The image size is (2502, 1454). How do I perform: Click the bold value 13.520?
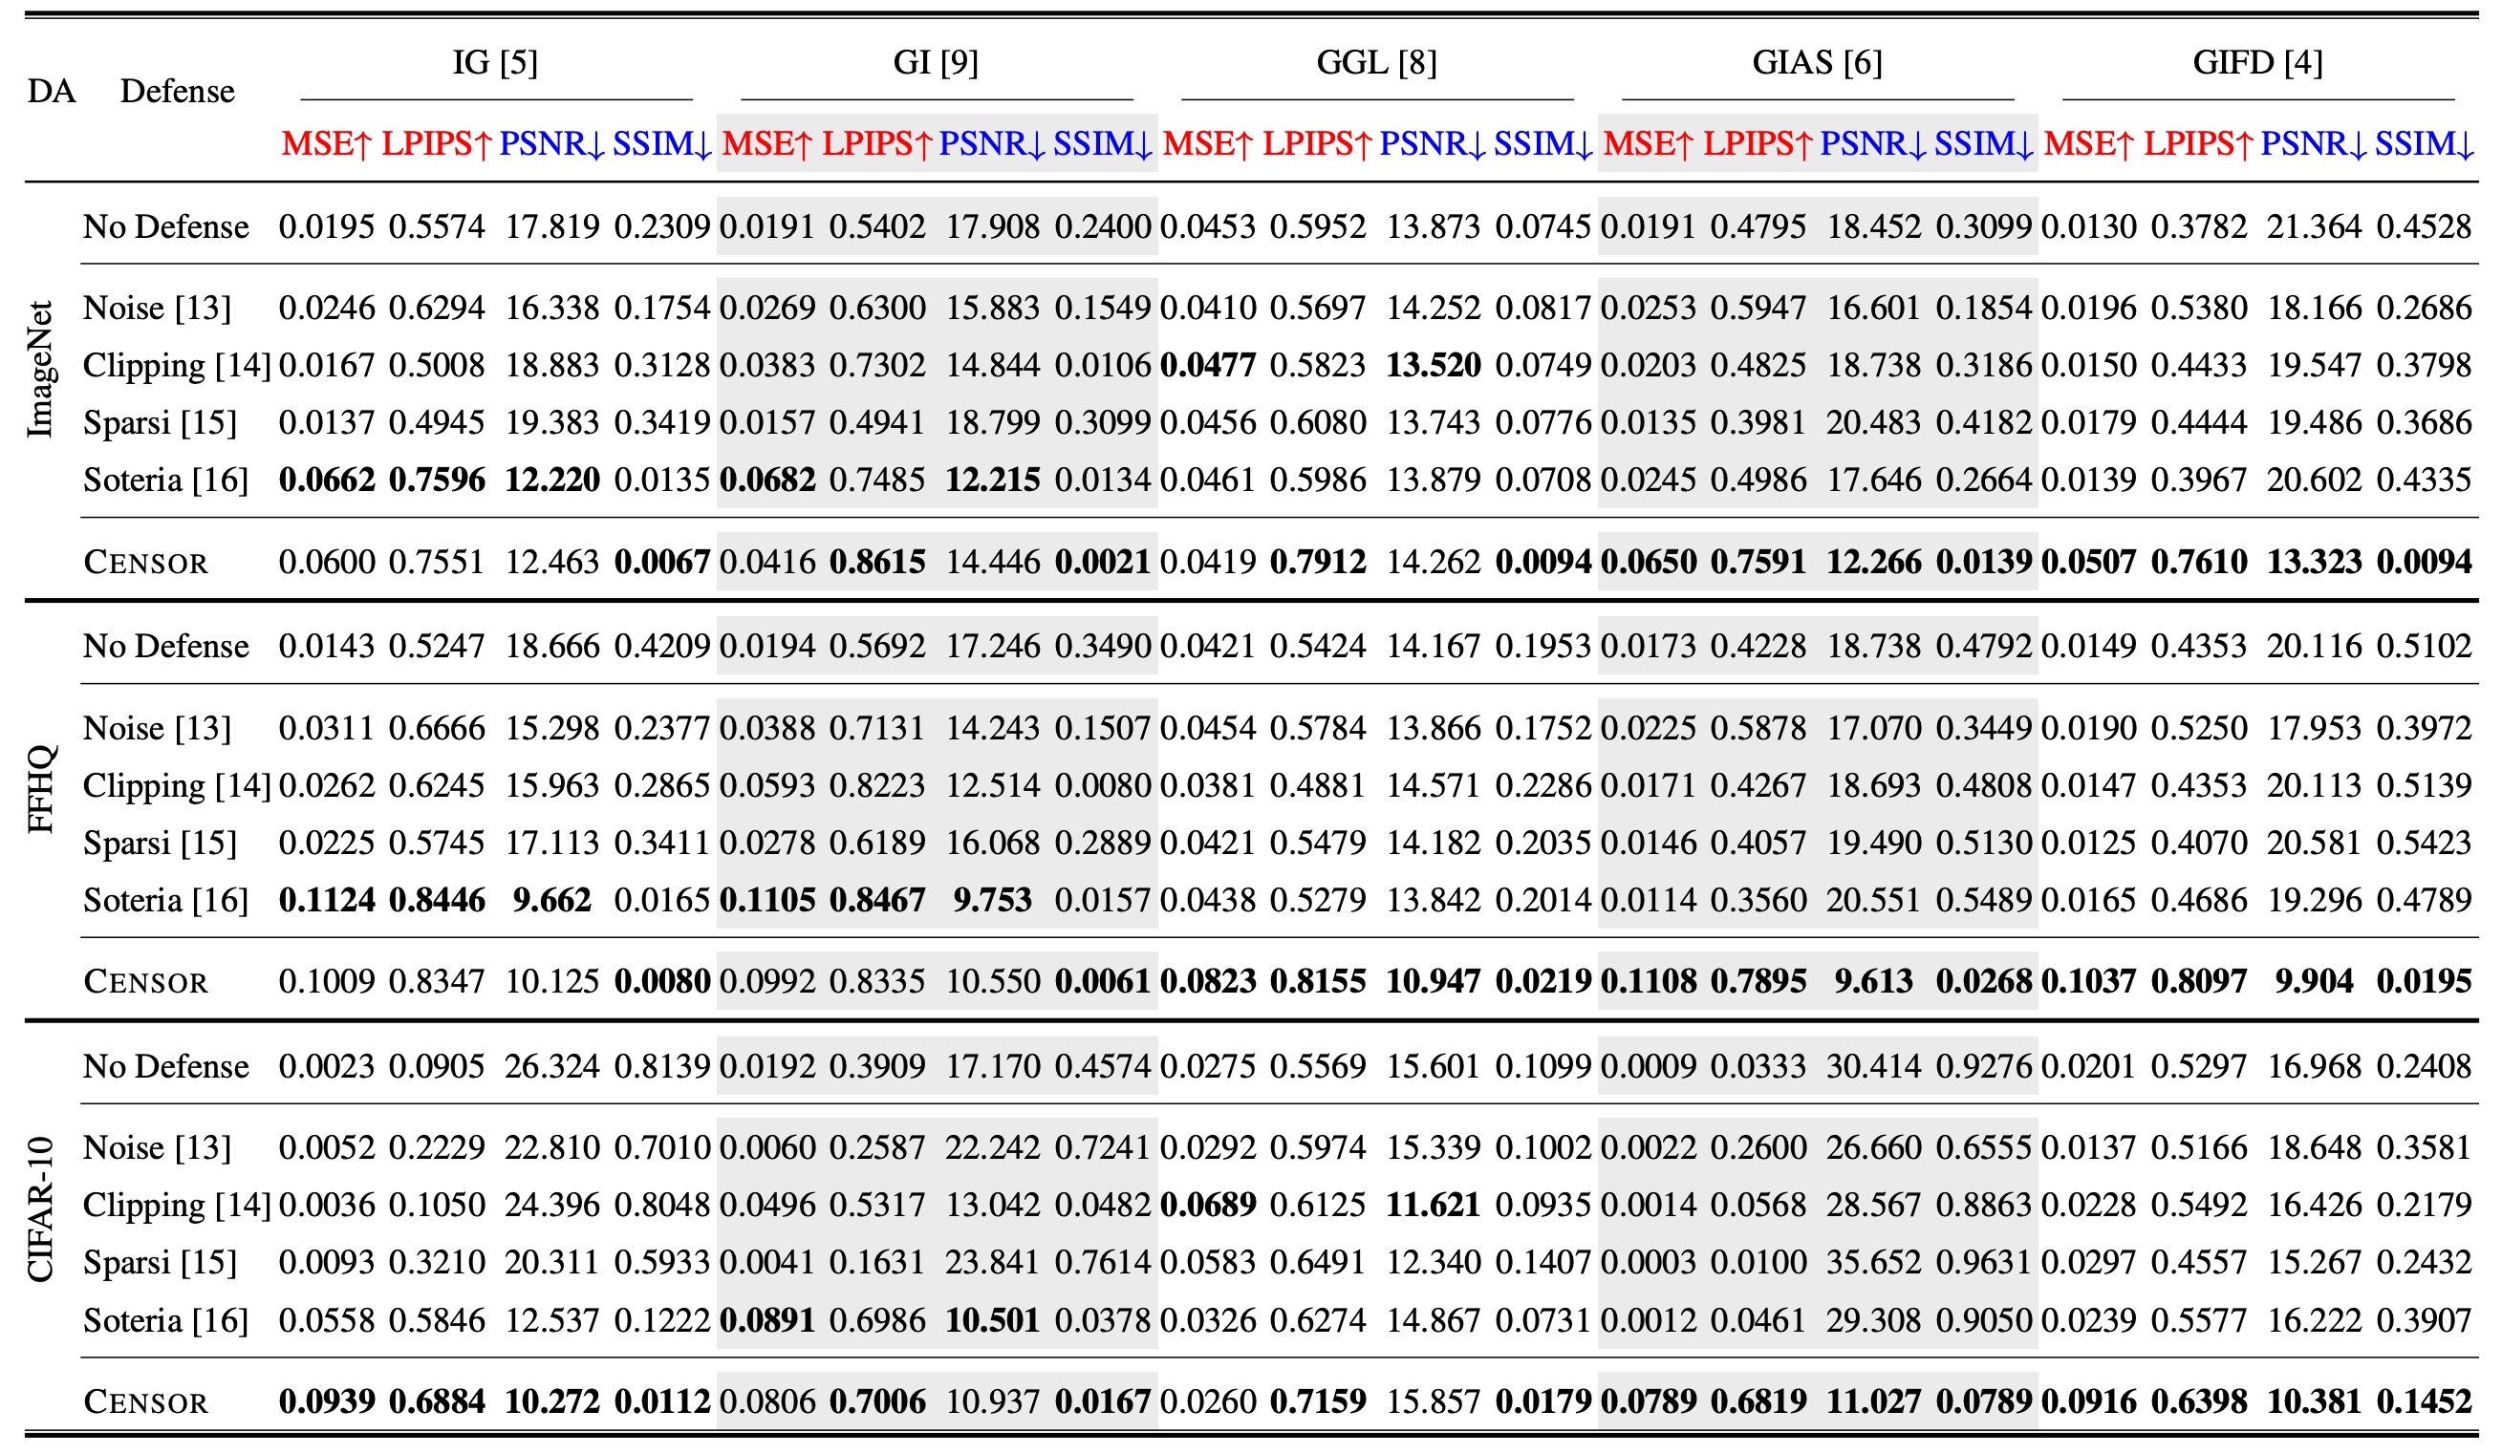pyautogui.click(x=1433, y=366)
